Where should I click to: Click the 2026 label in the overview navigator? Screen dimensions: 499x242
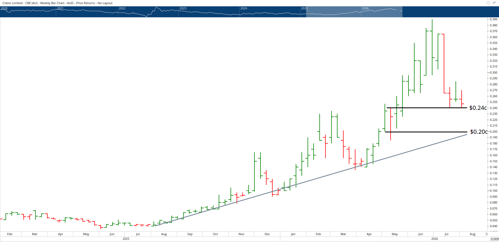[365, 8]
